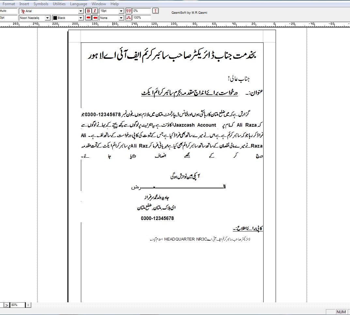Open the Format menu
The width and height of the screenshot is (350, 315).
click(9, 4)
